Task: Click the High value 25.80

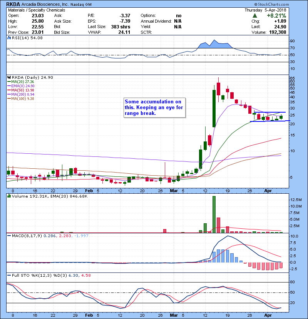Action: pyautogui.click(x=38, y=21)
